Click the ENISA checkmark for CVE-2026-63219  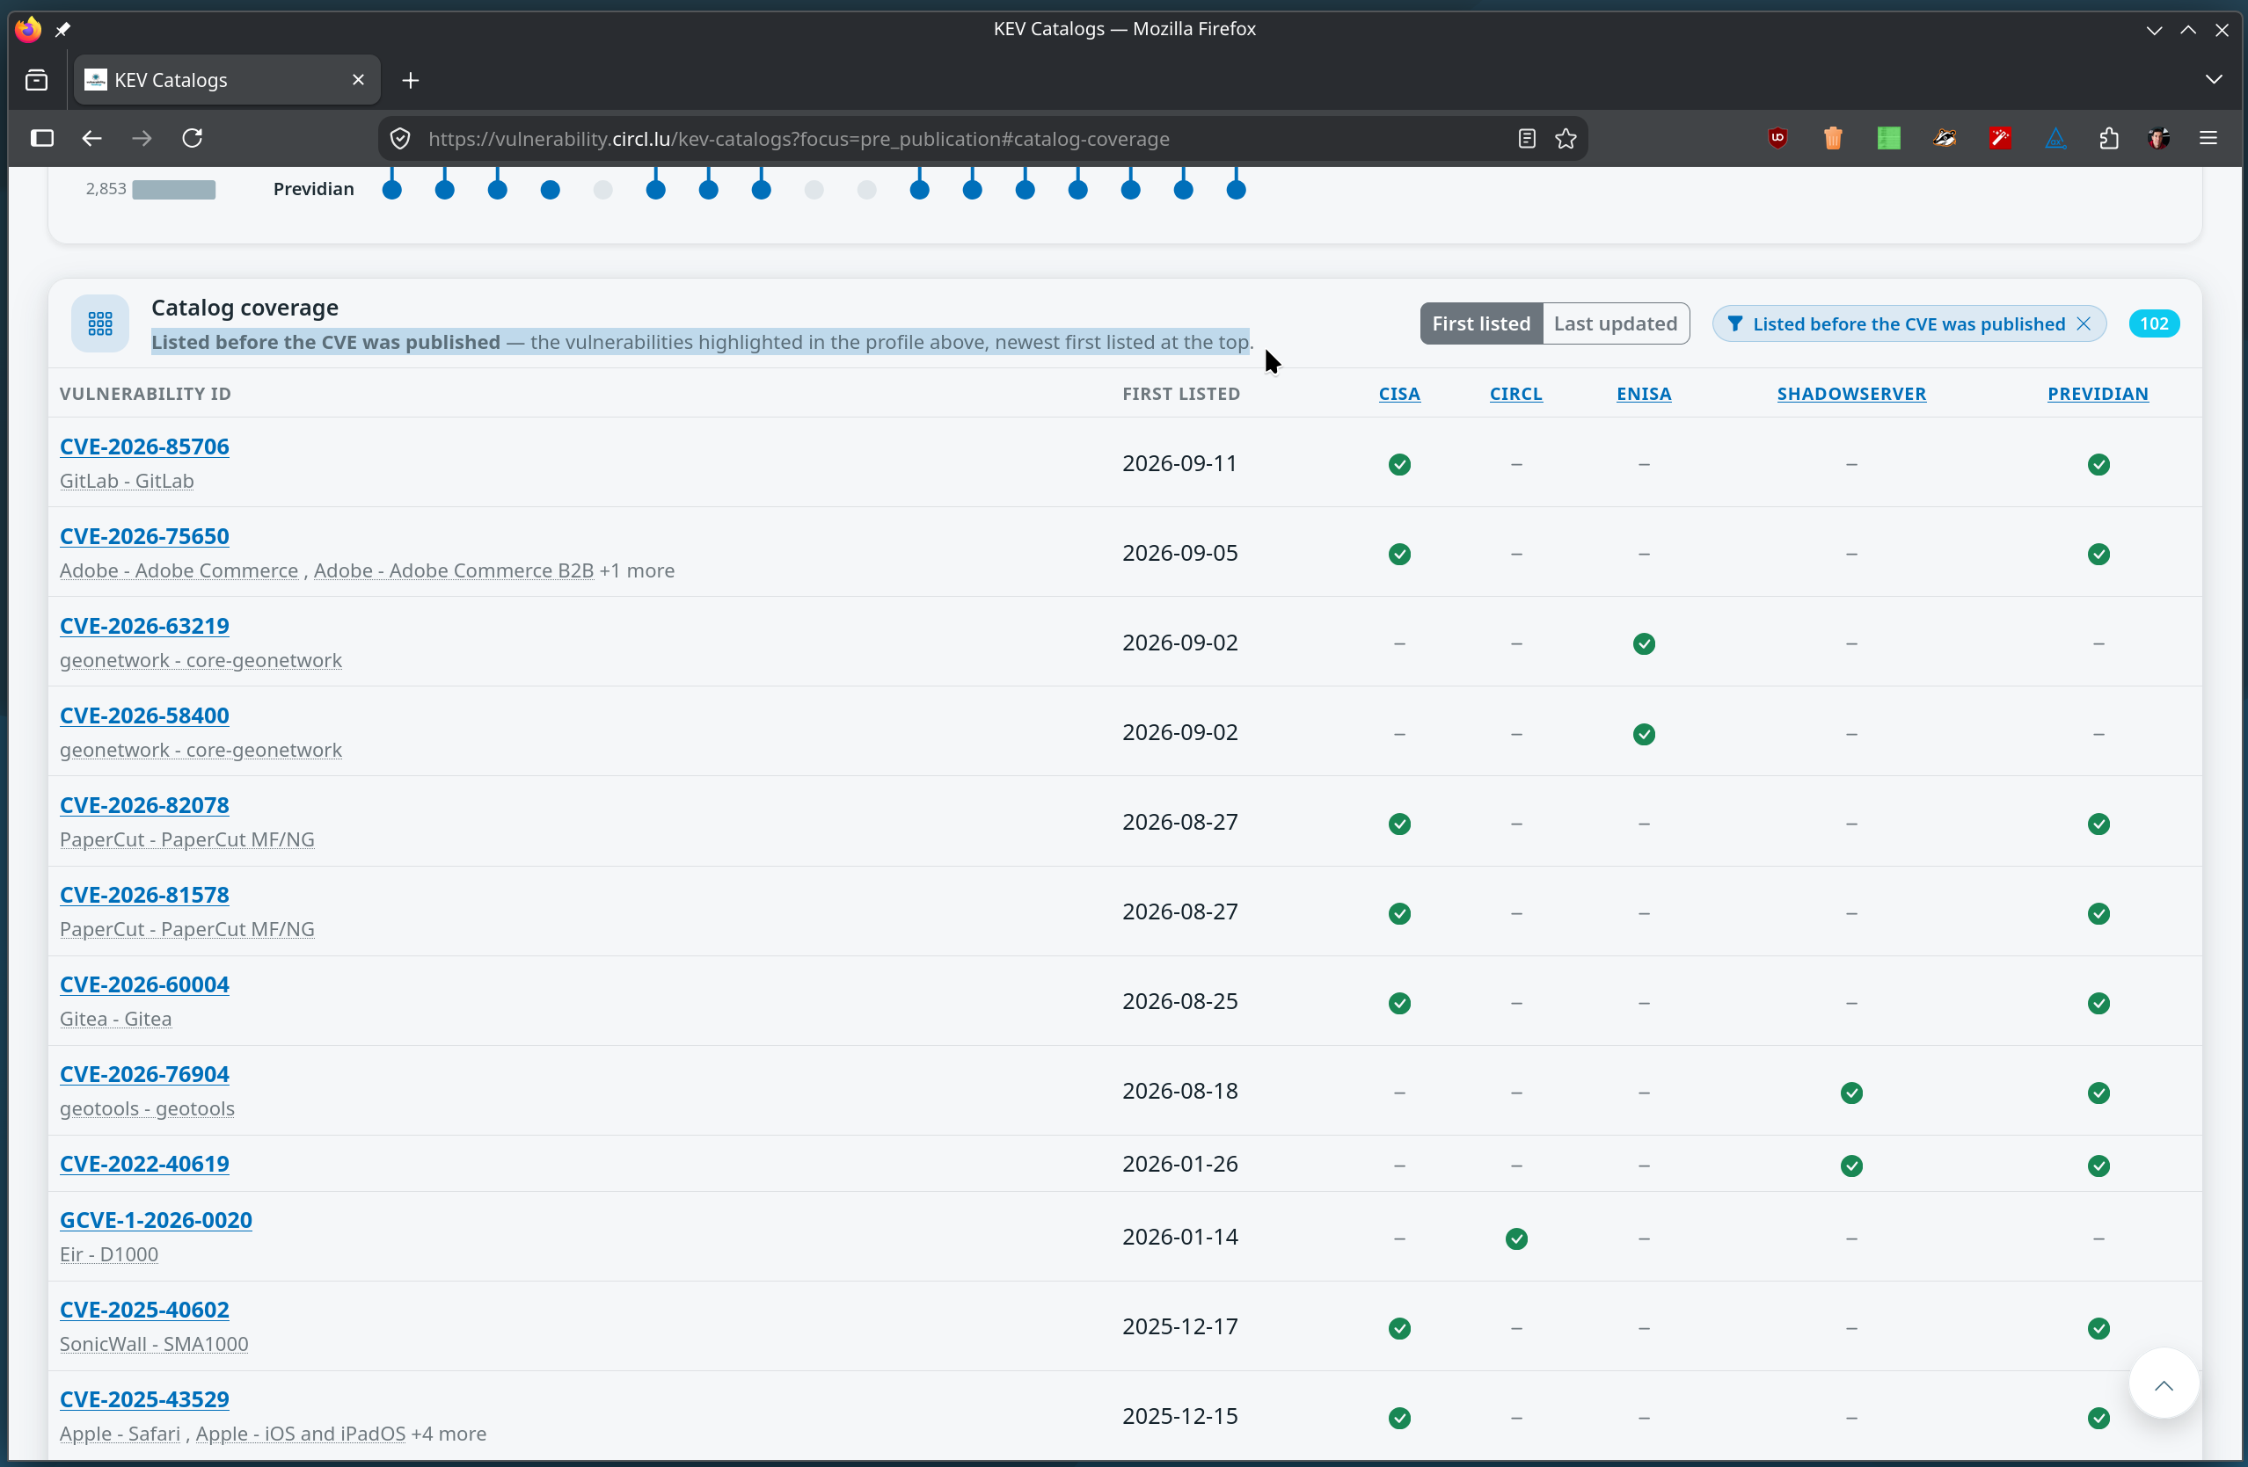(1644, 643)
